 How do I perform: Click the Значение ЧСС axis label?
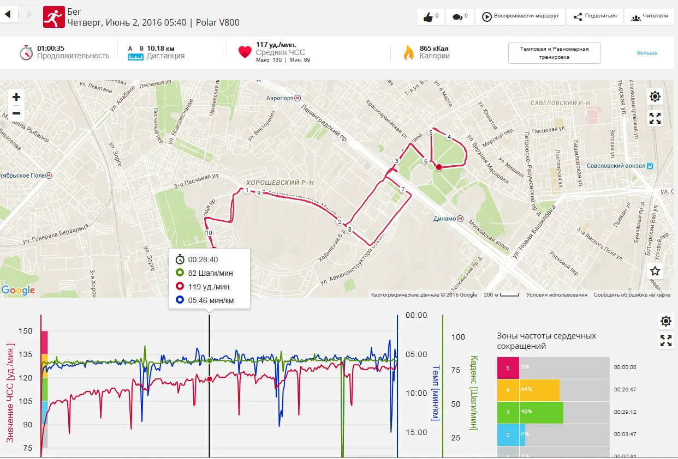(10, 393)
